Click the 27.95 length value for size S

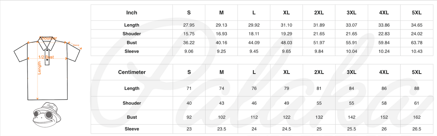[x=189, y=25]
